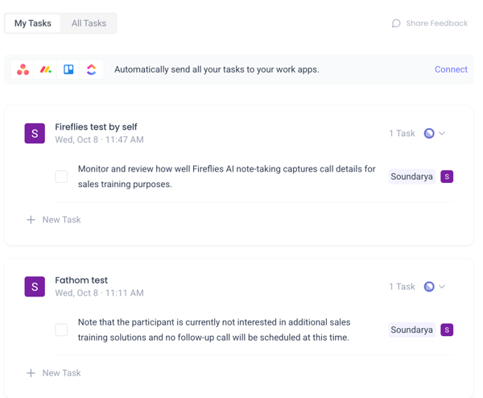483x398 pixels.
Task: Click the status circle icon in Fathom test
Action: [429, 287]
